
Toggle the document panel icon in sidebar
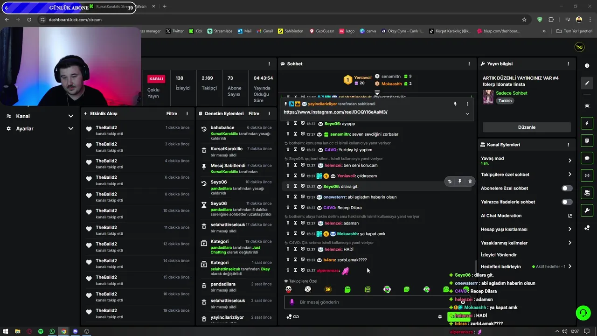(x=587, y=140)
